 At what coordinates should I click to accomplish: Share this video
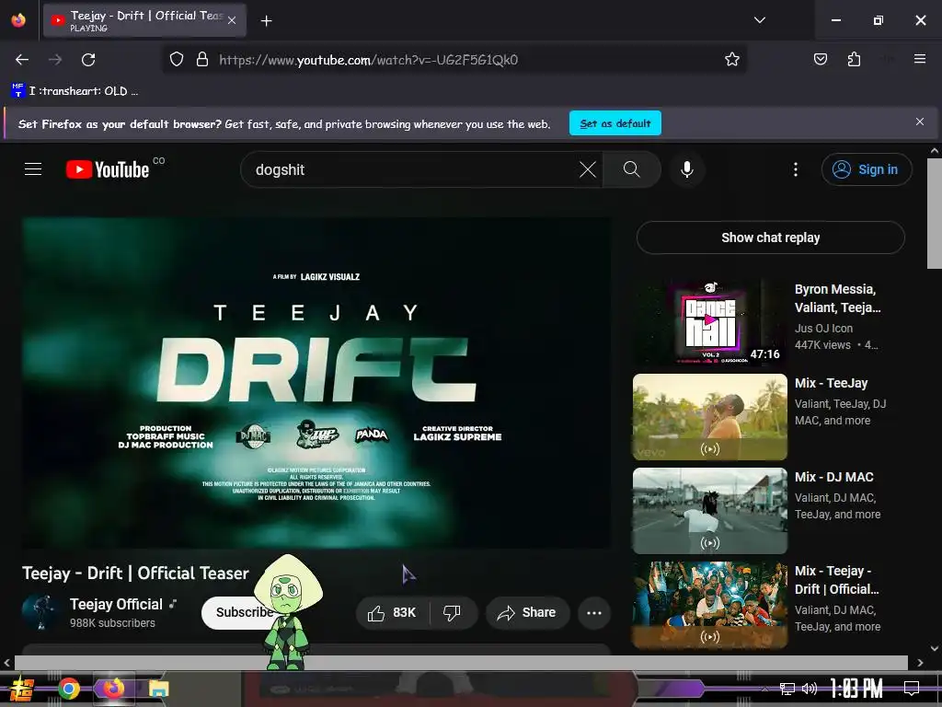tap(527, 612)
